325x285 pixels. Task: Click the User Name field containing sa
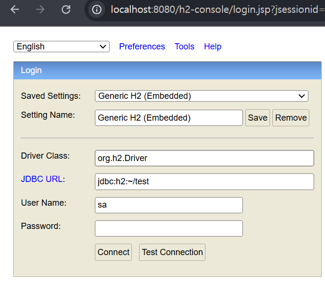[x=169, y=205]
